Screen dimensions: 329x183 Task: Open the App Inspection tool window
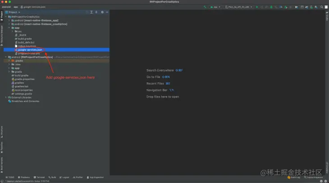point(95,177)
